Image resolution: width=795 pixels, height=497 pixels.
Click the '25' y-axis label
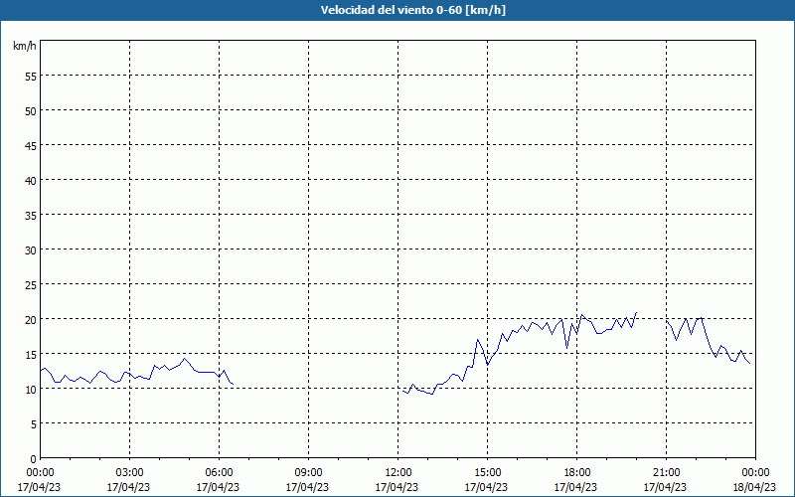click(x=31, y=285)
